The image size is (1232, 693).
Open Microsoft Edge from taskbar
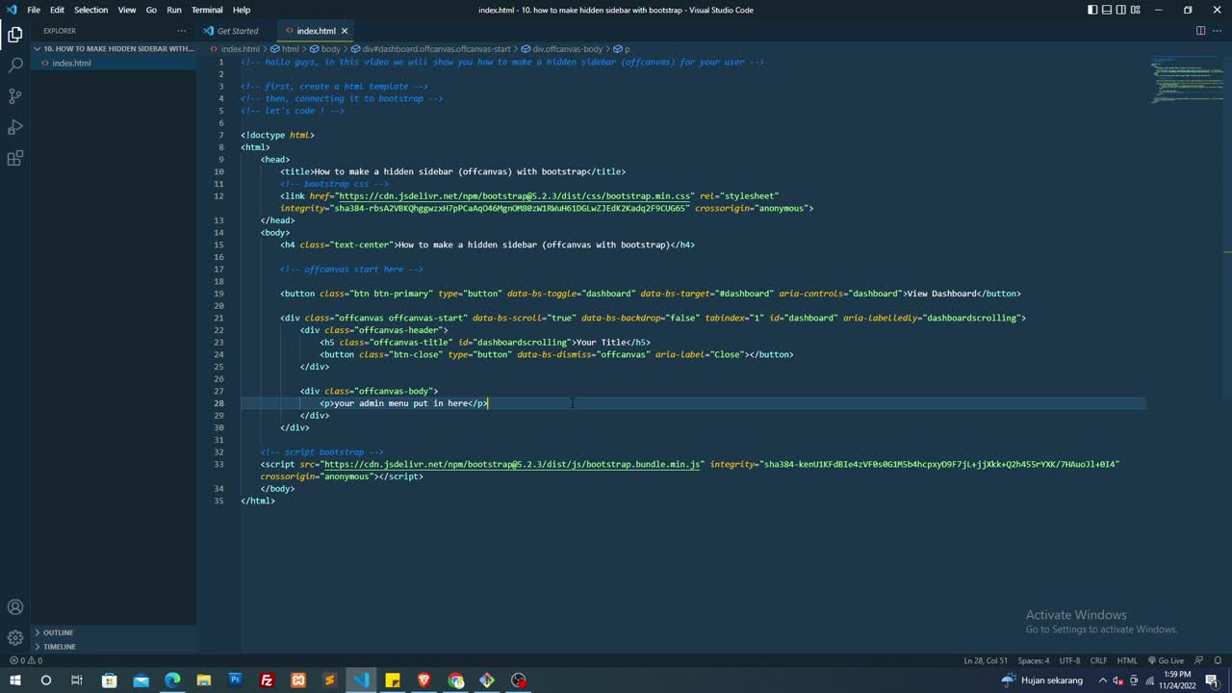[x=172, y=680]
